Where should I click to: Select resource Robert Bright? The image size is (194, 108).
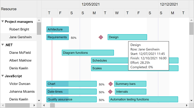point(19,29)
